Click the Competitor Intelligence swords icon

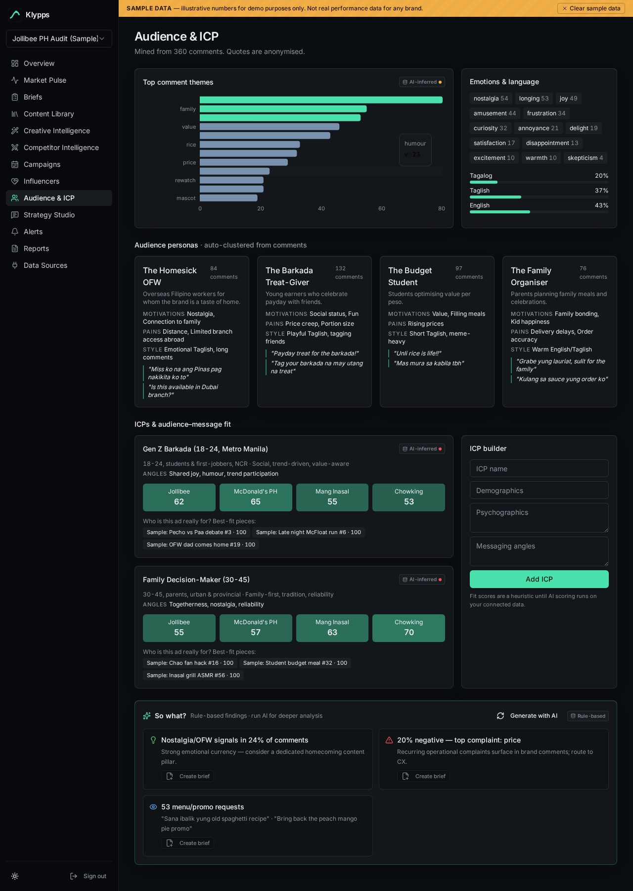(x=15, y=148)
